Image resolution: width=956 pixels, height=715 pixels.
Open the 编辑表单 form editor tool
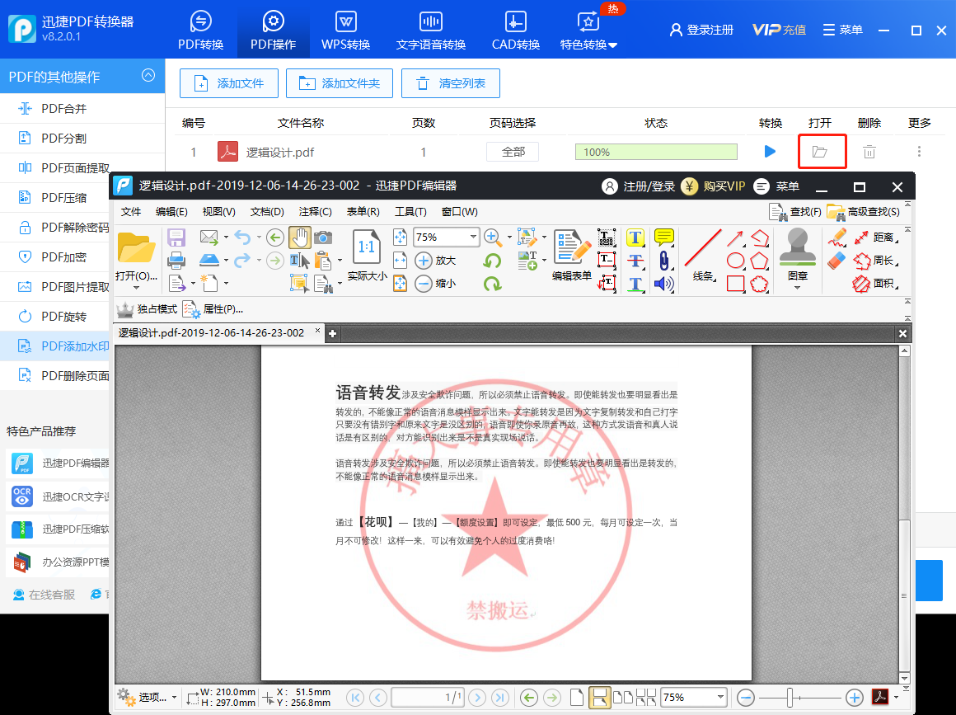coord(572,255)
